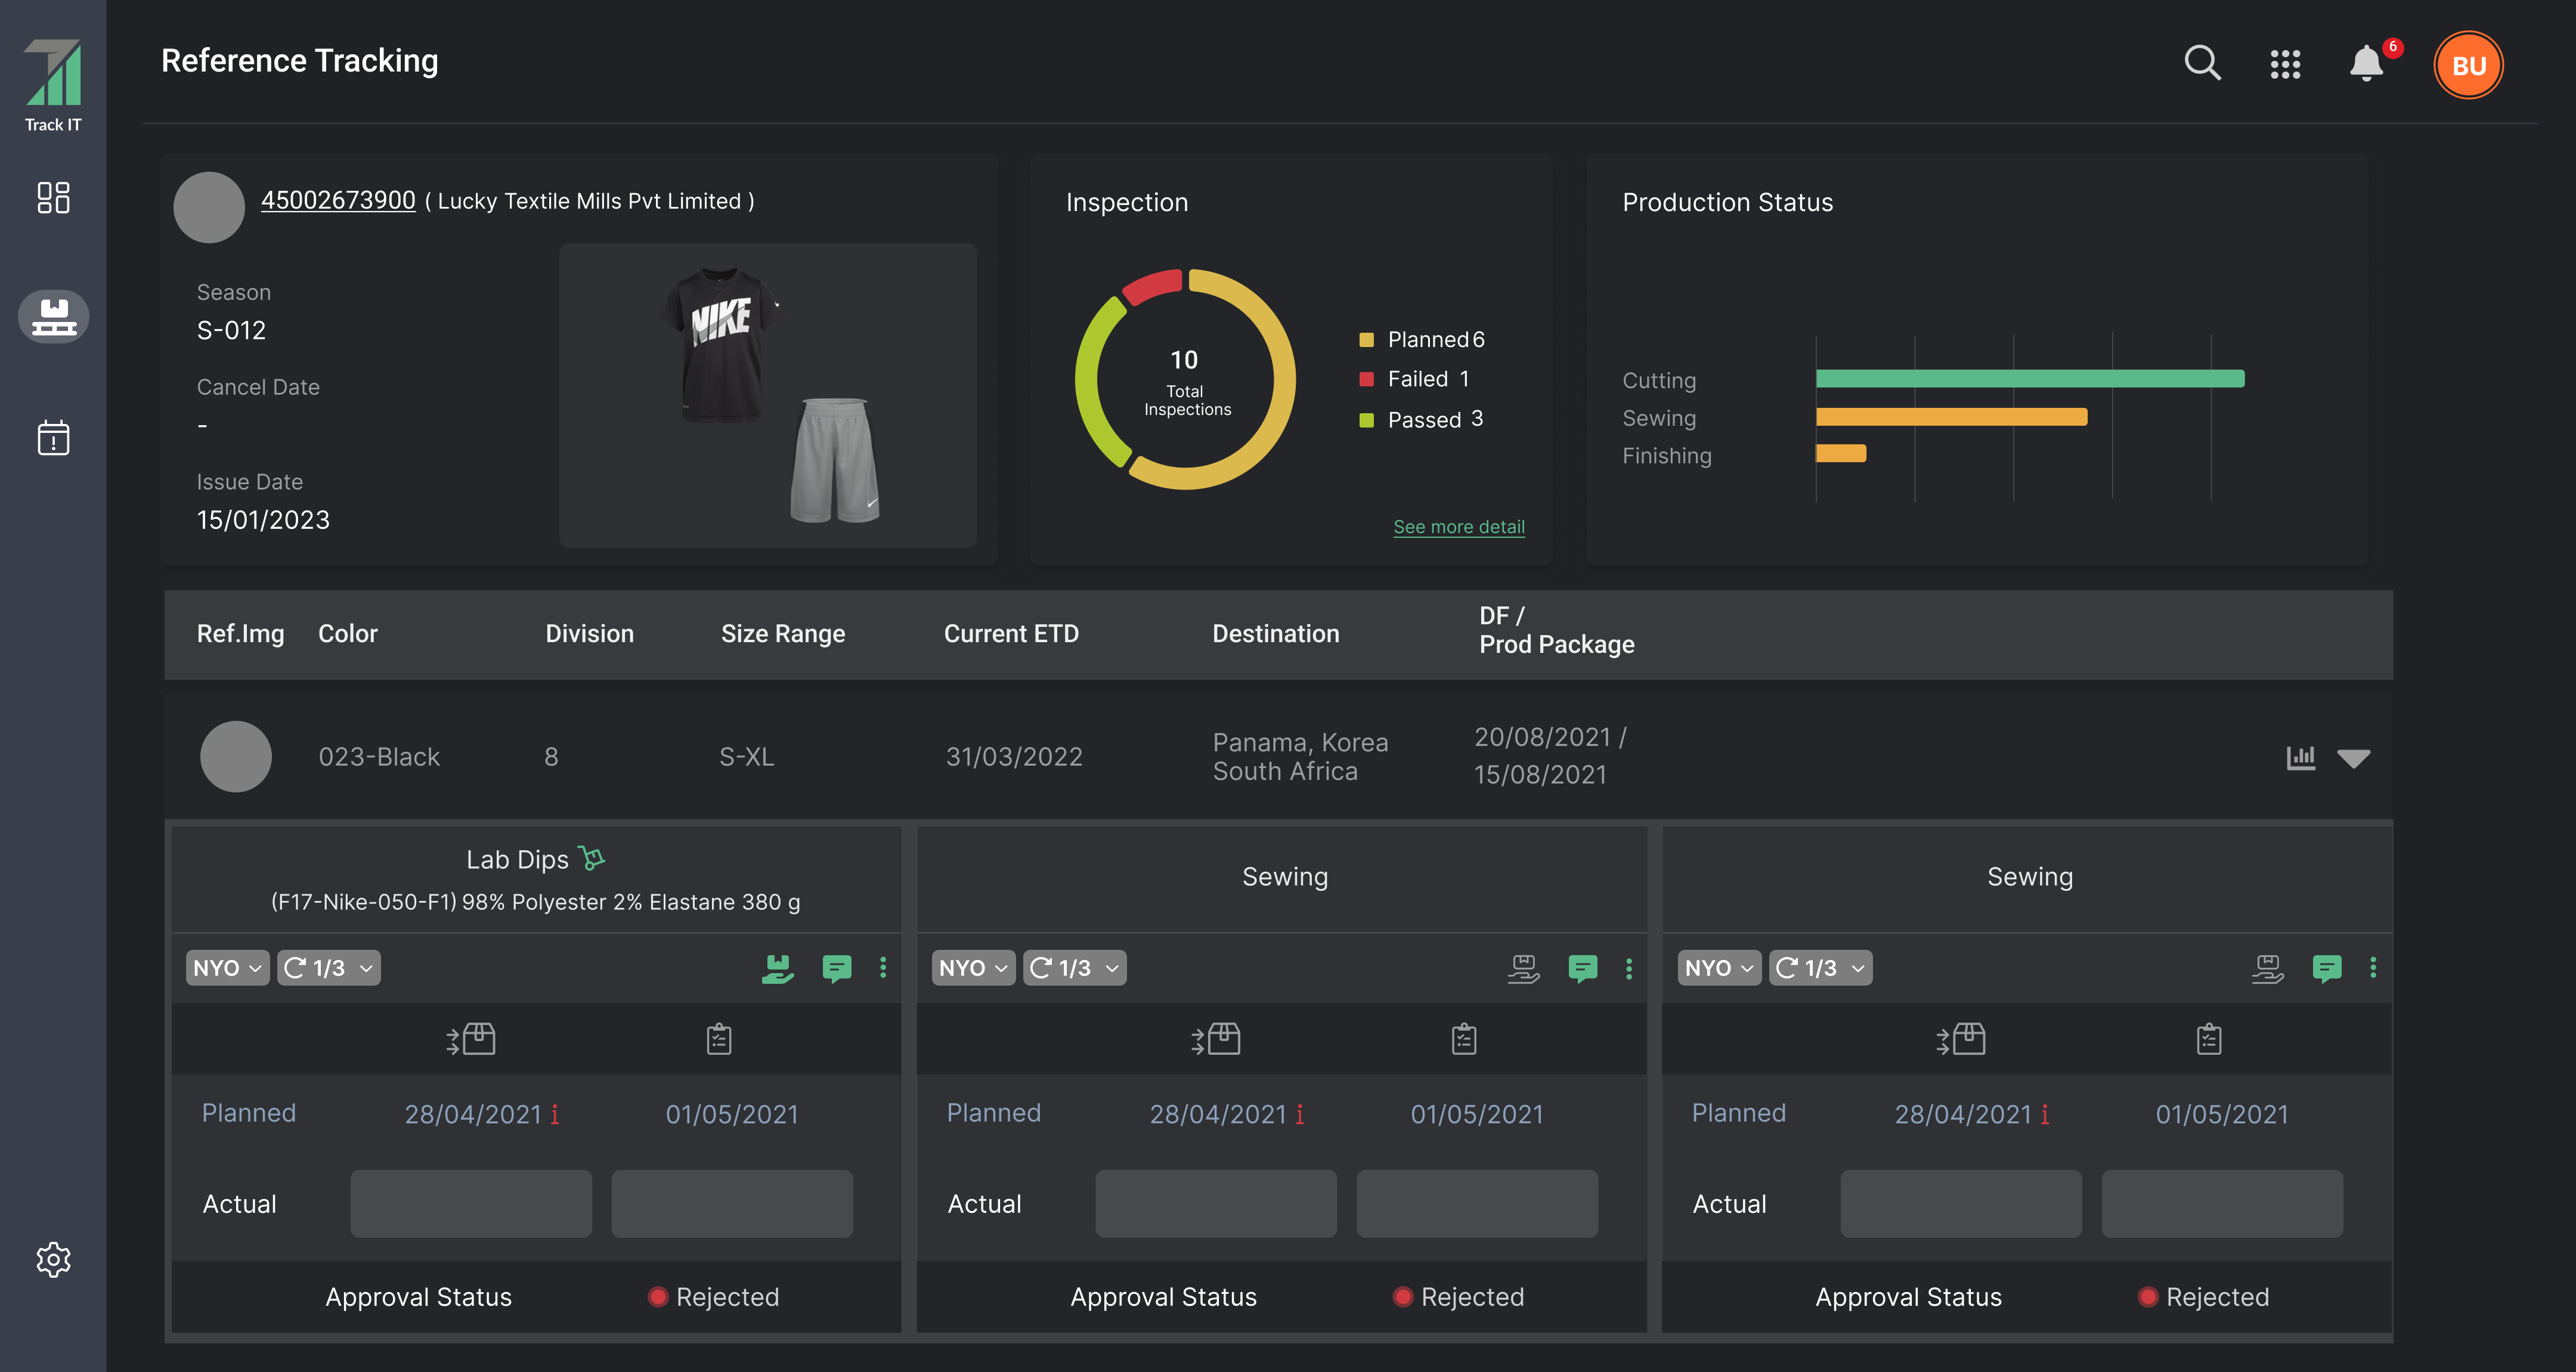2576x1372 pixels.
Task: Expand NYO dropdown in Lab Dips card
Action: 227,968
